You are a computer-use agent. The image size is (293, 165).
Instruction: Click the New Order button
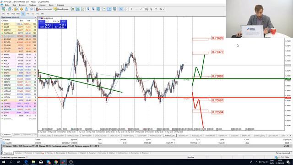point(61,9)
